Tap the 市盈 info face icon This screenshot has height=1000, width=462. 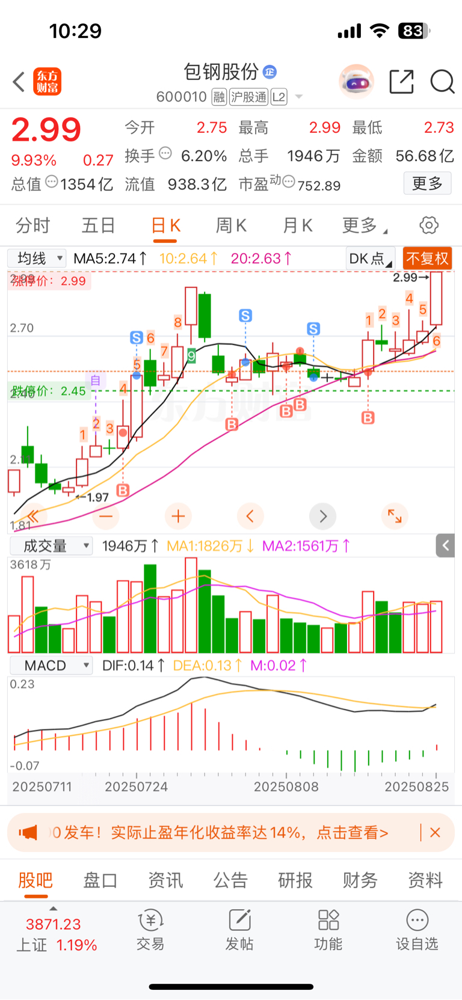coord(289,182)
